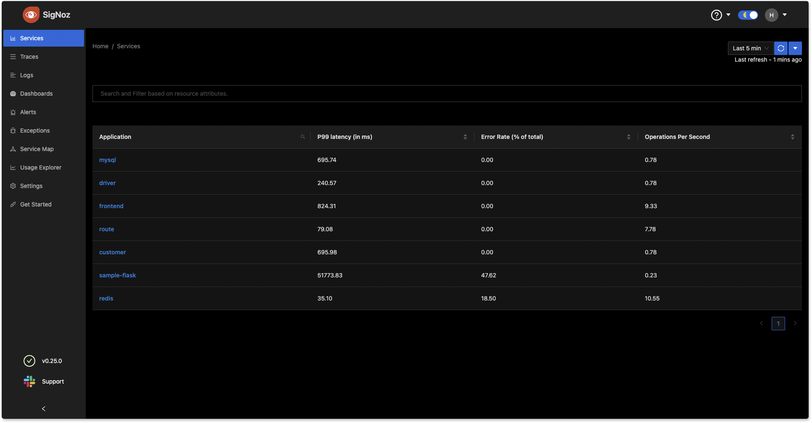This screenshot has width=812, height=423.
Task: Toggle the dark mode theme switch
Action: click(x=748, y=15)
